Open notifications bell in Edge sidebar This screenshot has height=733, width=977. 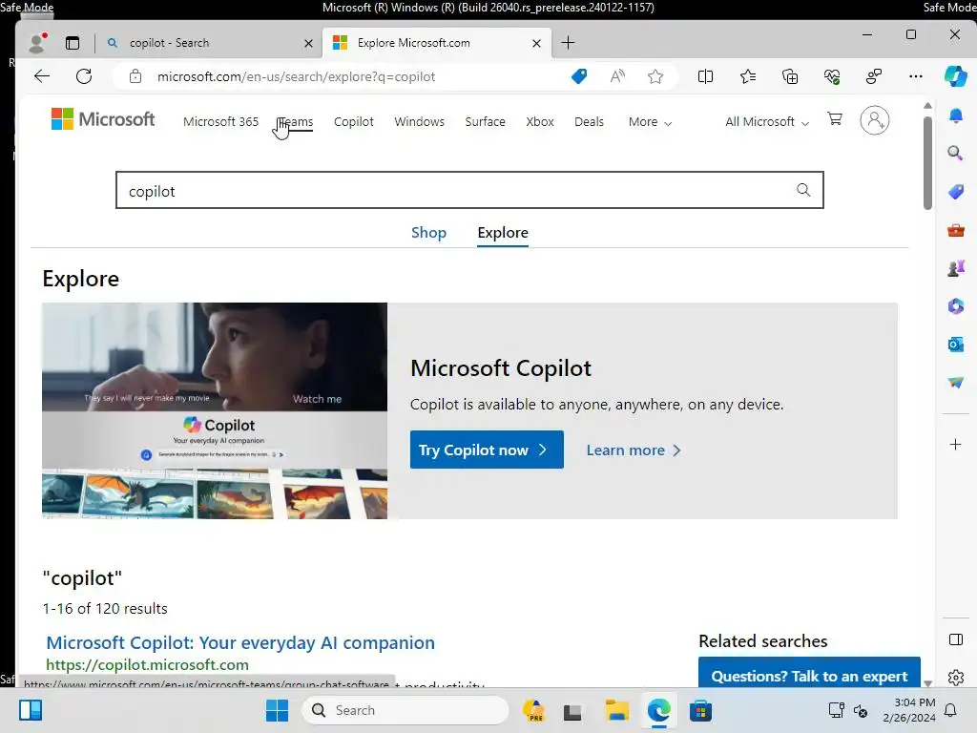tap(956, 115)
